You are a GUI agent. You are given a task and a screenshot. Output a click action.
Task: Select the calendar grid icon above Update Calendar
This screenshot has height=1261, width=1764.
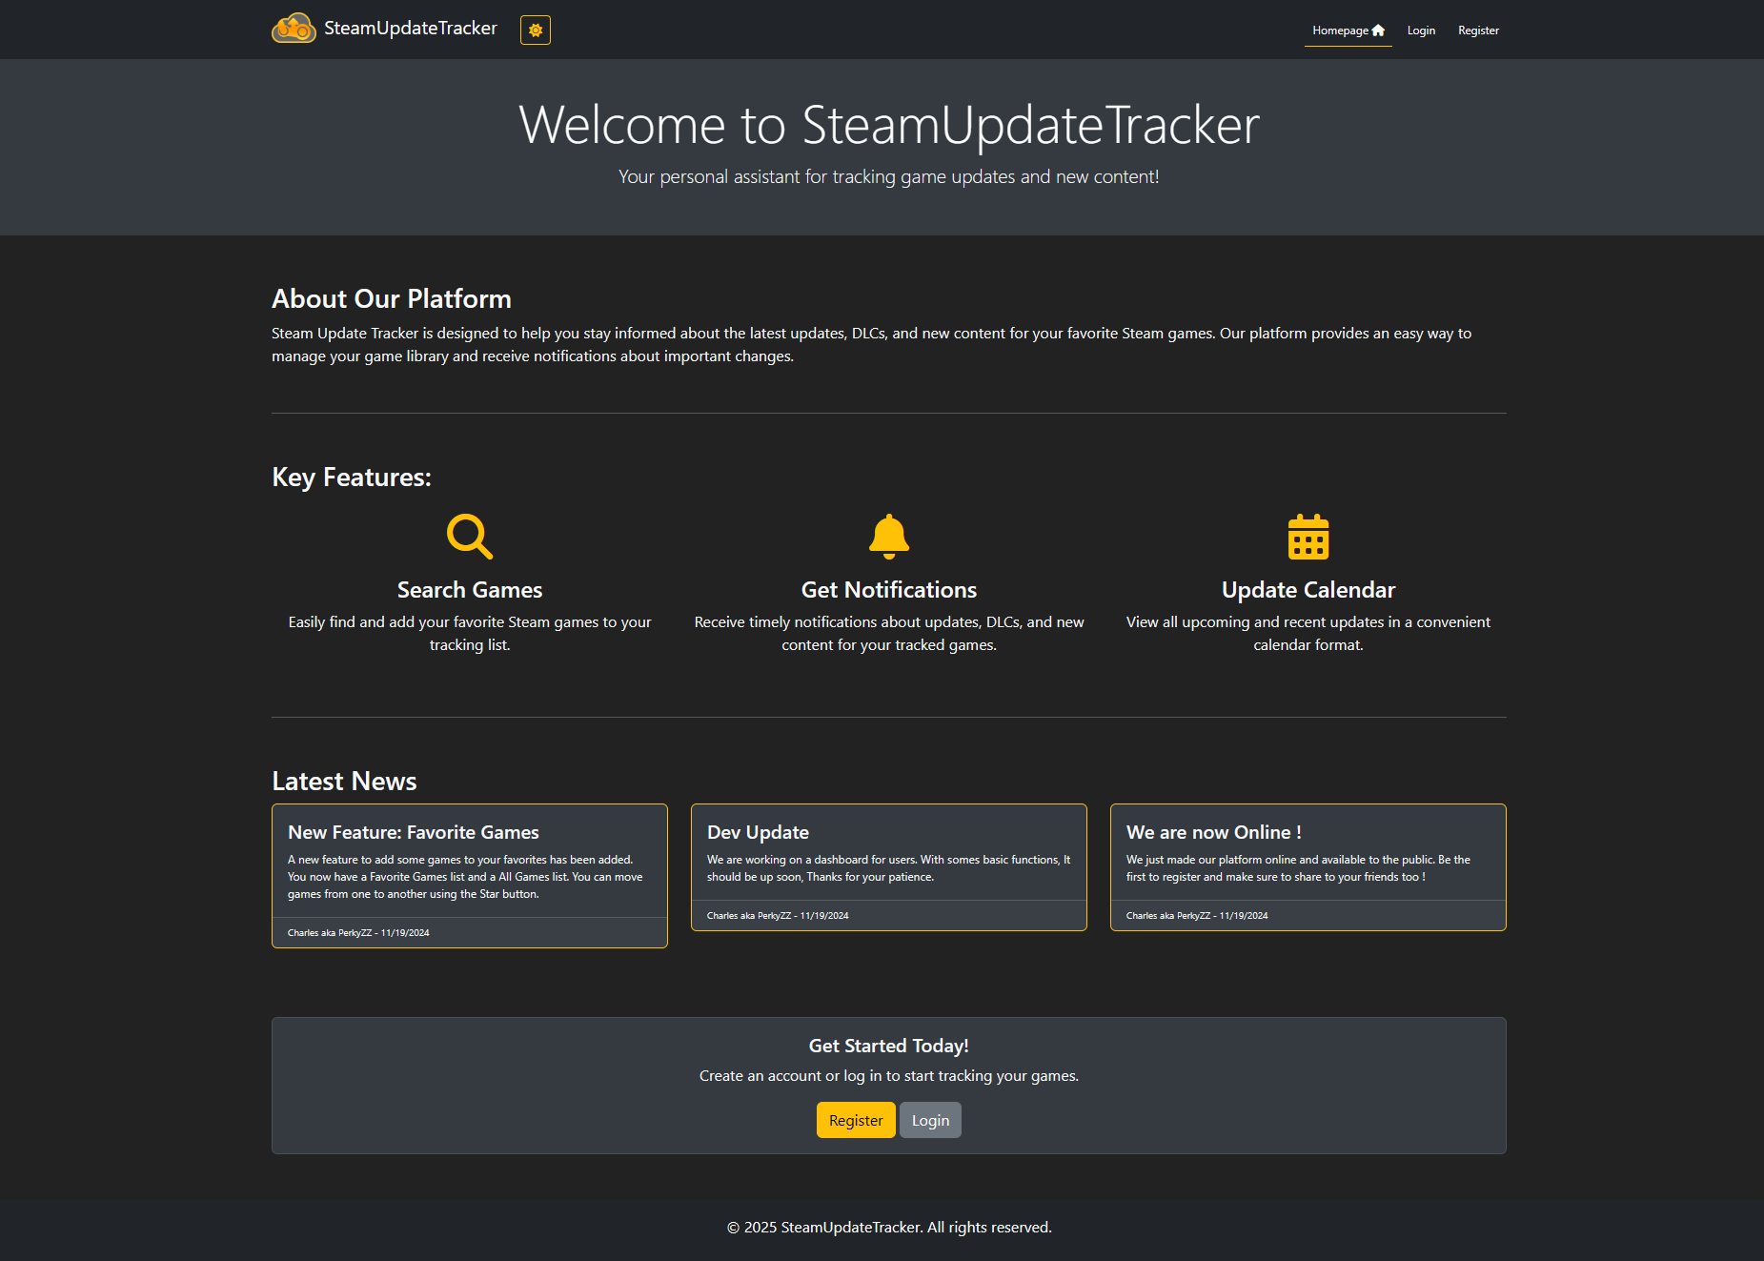(1308, 537)
